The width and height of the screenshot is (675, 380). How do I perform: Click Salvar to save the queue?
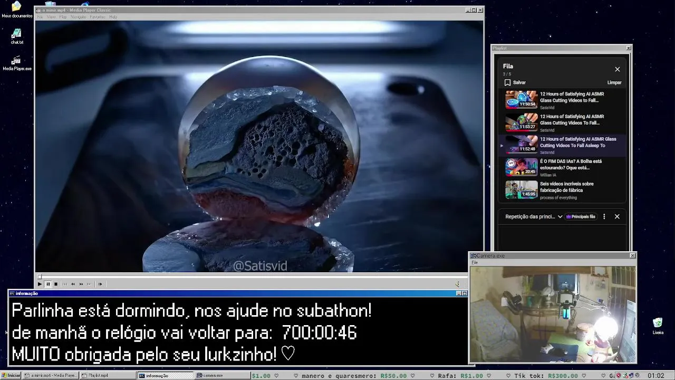(519, 82)
